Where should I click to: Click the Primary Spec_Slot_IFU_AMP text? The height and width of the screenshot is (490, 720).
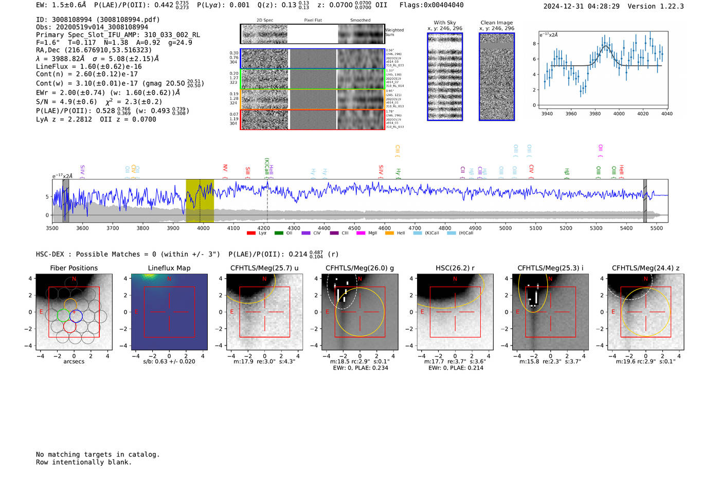point(118,35)
